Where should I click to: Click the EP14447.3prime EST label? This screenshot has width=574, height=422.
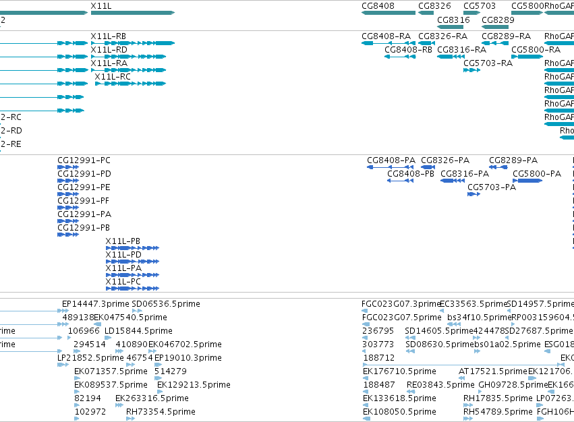point(96,304)
